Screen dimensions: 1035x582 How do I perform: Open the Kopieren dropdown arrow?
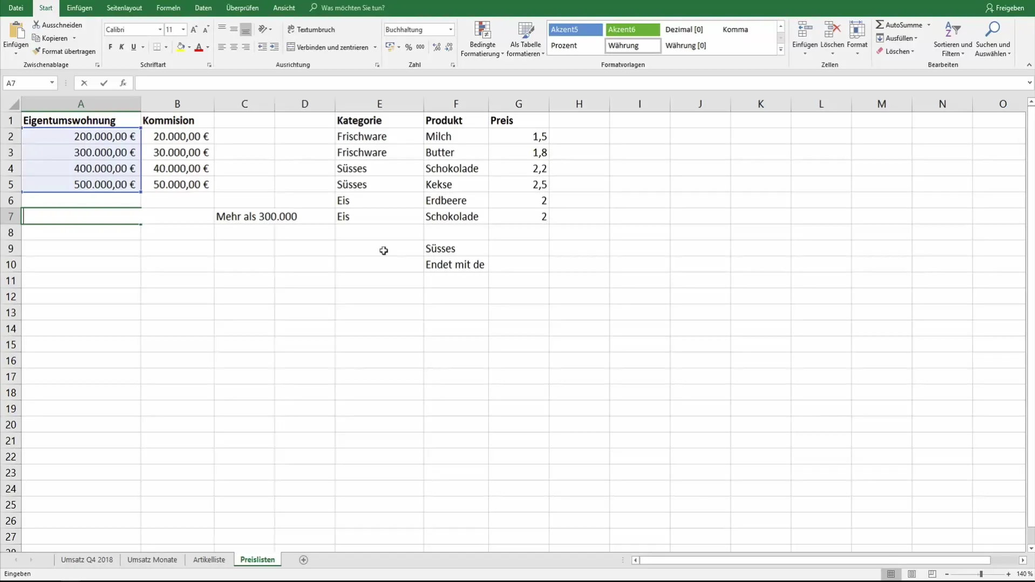tap(74, 38)
